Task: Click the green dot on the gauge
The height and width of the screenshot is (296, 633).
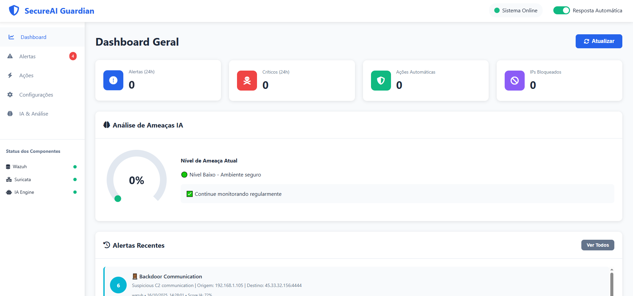Action: coord(118,199)
